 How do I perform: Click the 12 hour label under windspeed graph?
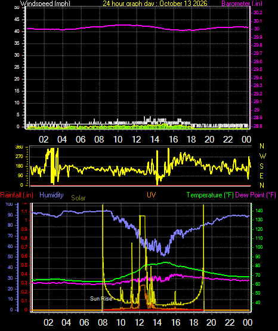click(x=137, y=140)
